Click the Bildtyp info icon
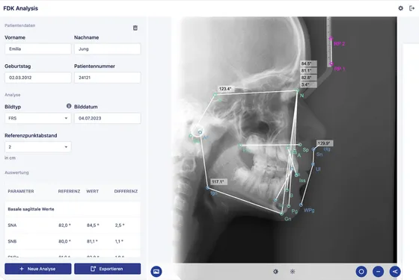The image size is (419, 280). 69,106
